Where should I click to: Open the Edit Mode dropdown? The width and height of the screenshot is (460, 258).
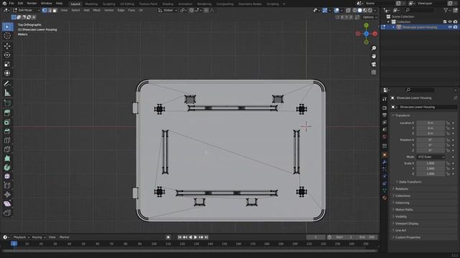click(x=26, y=10)
